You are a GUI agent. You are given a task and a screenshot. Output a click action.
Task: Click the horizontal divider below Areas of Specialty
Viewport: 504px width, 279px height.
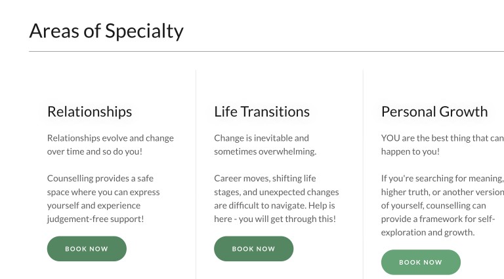262,51
